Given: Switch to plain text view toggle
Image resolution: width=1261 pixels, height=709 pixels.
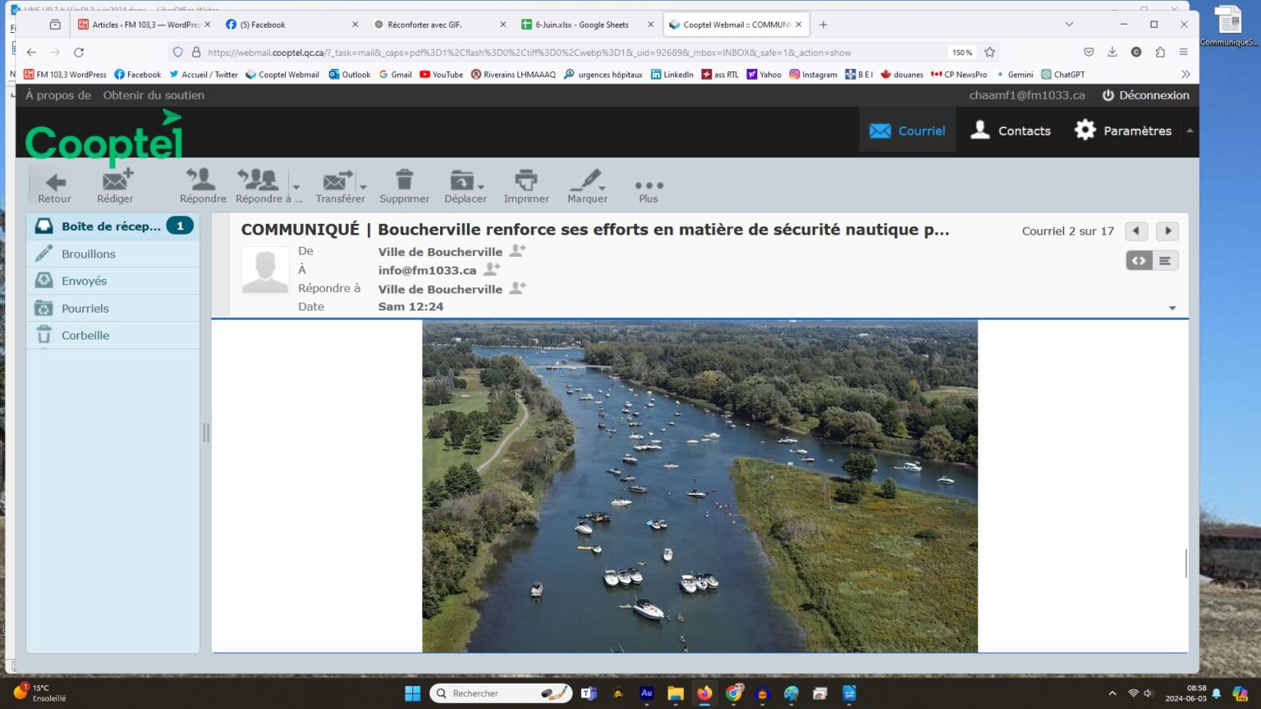Looking at the screenshot, I should click(x=1165, y=261).
